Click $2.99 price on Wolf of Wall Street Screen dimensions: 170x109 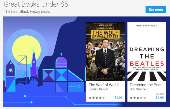118,98
